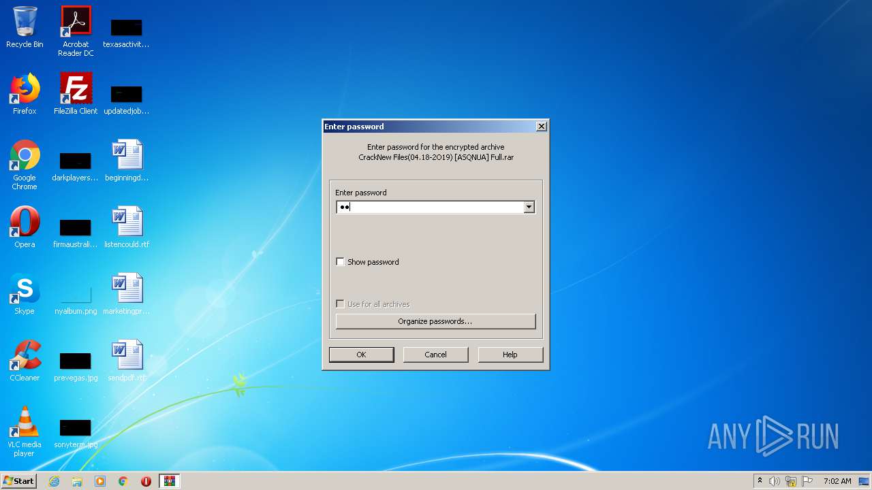
Task: Click OK in the Enter password dialog
Action: pos(361,355)
